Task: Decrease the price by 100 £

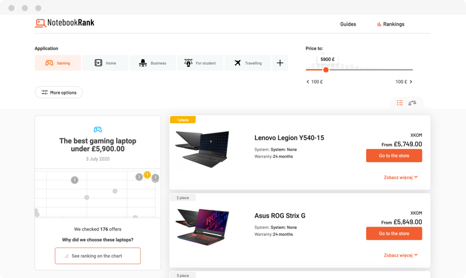Action: [314, 82]
